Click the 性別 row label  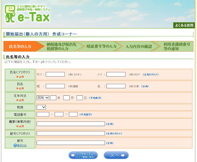[20, 107]
